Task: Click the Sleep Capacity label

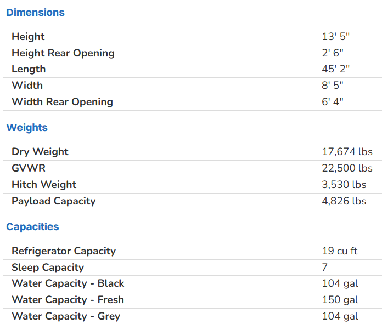Action: (48, 267)
